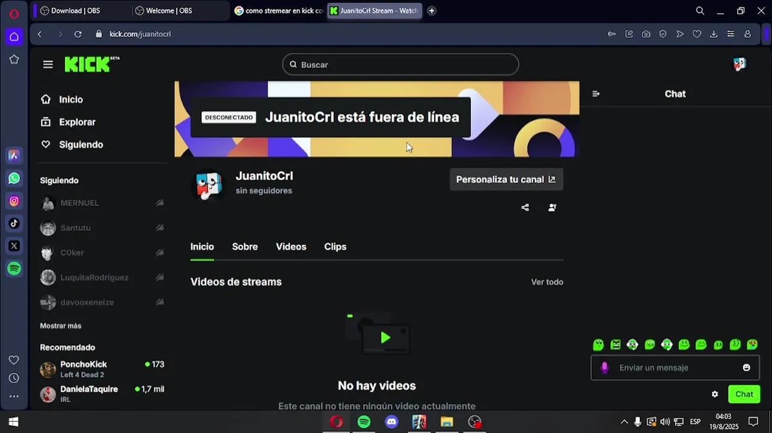
Task: Open Aria AI in Opera sidebar
Action: coord(14,156)
